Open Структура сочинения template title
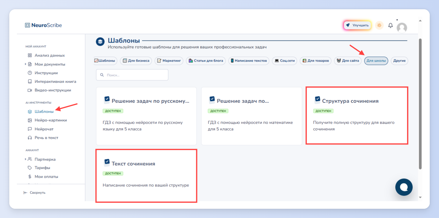The height and width of the screenshot is (218, 439). tap(350, 101)
